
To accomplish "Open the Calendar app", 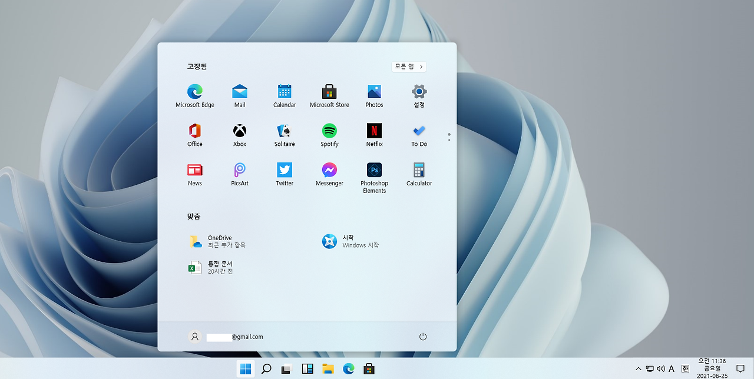I will pos(285,96).
